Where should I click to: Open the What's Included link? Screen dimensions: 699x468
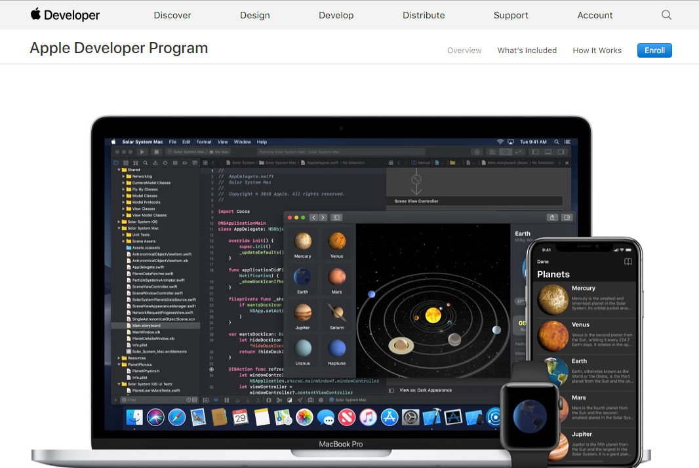[527, 50]
